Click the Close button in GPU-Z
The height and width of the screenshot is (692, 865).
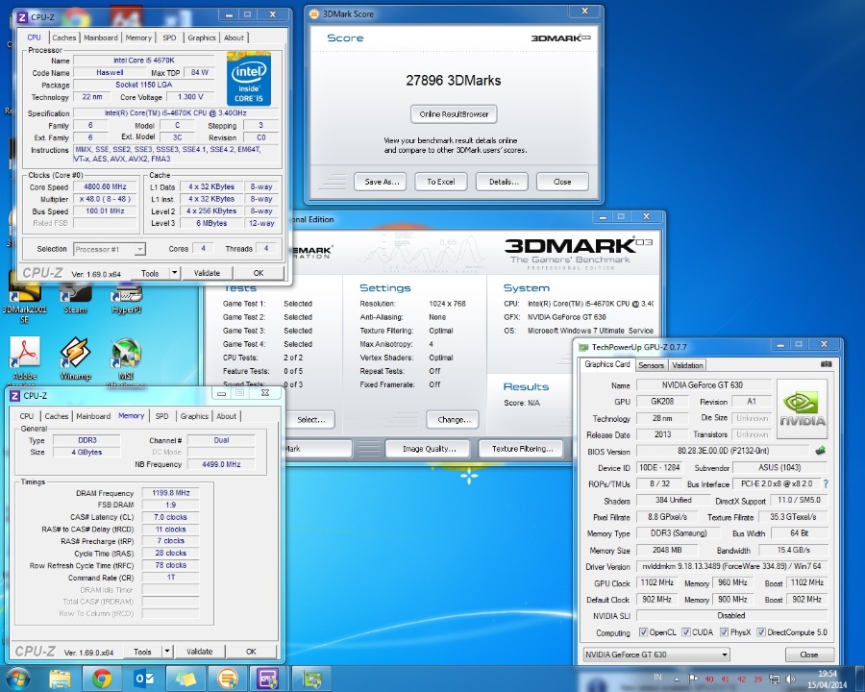click(x=808, y=655)
